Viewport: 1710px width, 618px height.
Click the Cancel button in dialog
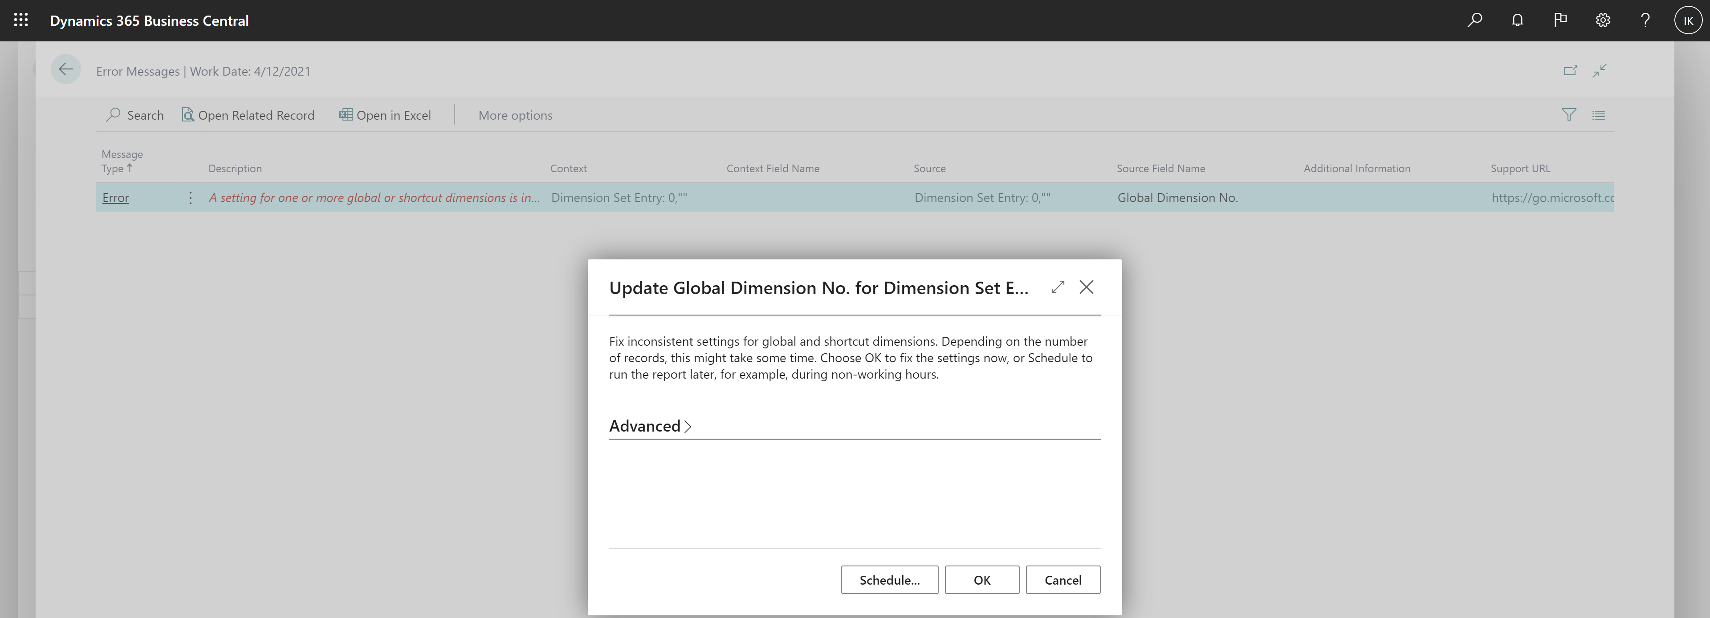1063,579
